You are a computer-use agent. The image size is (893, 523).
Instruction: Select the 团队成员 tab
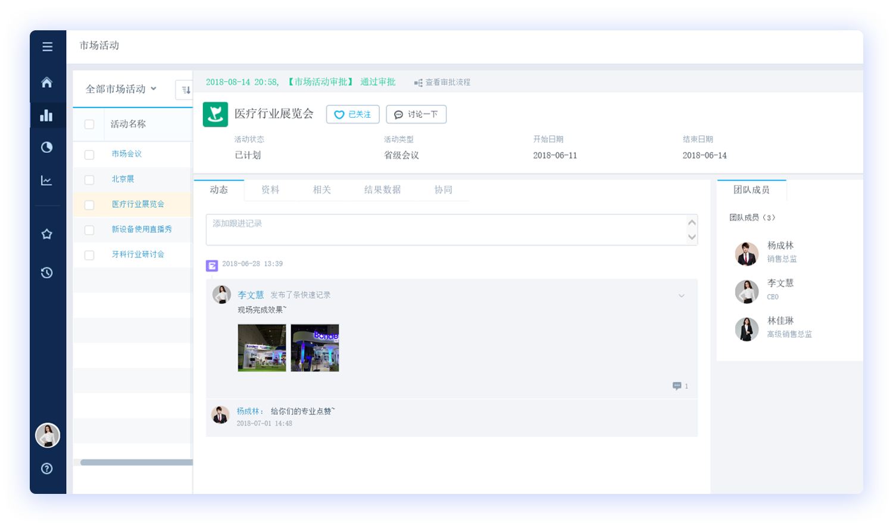(x=751, y=190)
